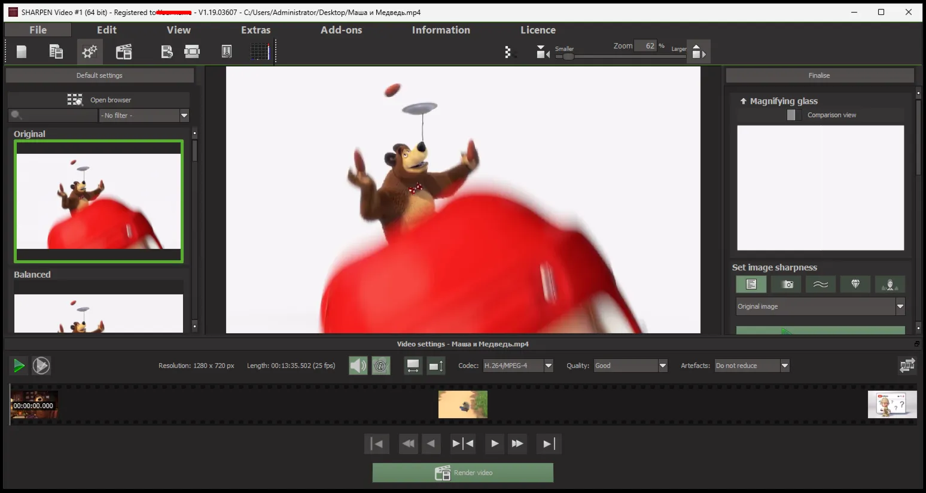Step one frame forward

(495, 444)
